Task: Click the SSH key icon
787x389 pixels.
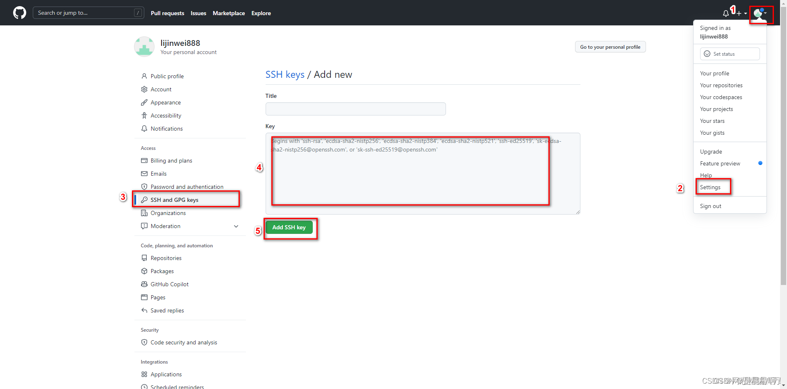Action: [x=144, y=200]
